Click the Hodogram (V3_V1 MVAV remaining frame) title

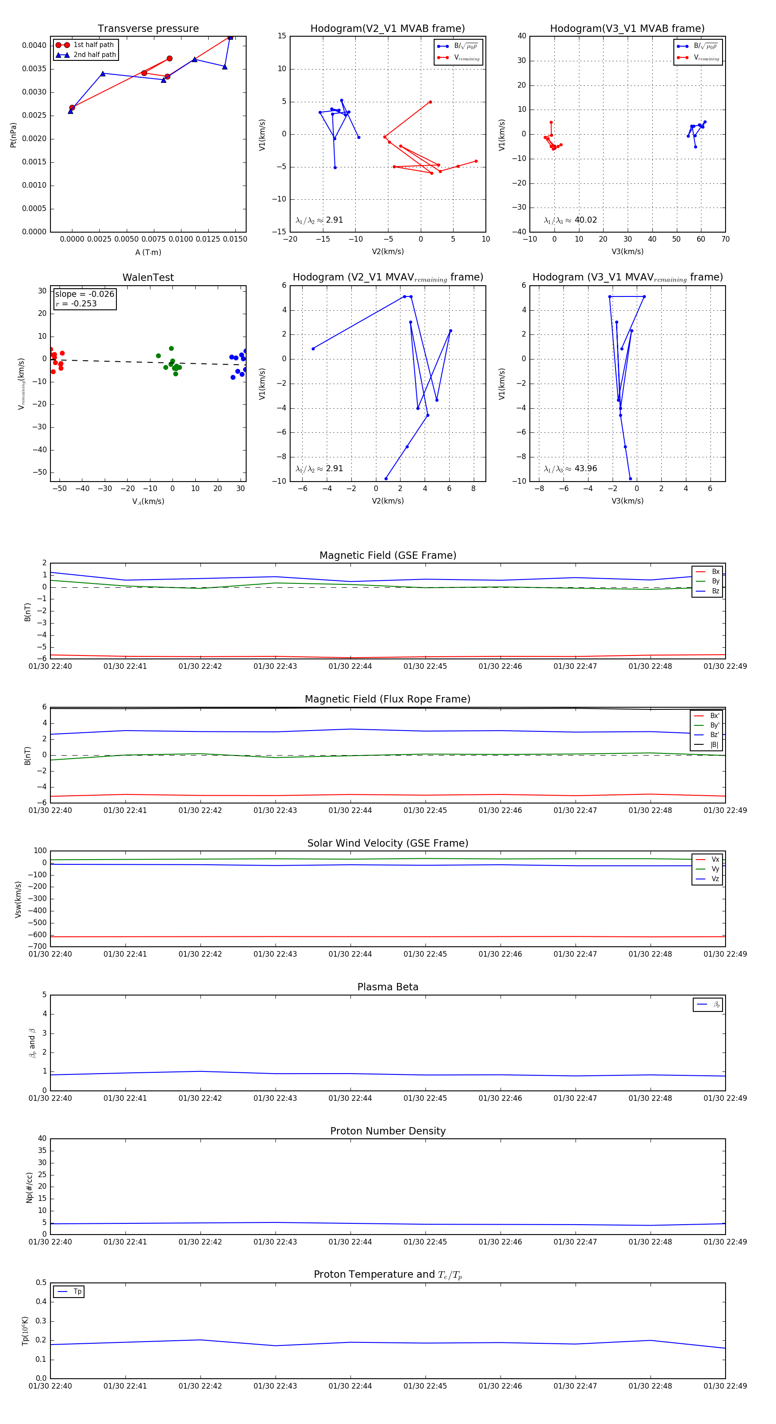pos(627,277)
